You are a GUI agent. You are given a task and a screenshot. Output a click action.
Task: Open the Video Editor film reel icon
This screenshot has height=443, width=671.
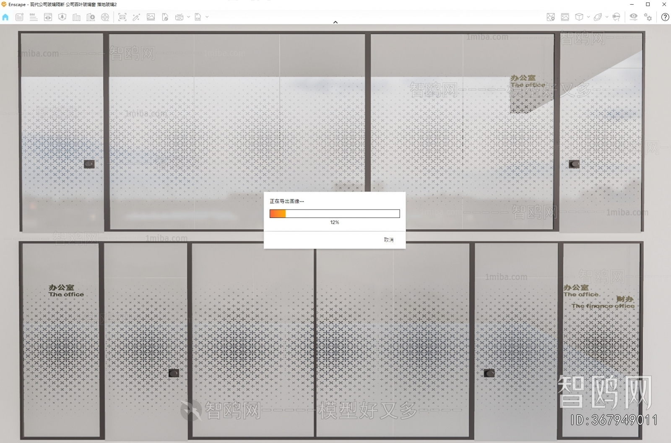(x=105, y=17)
